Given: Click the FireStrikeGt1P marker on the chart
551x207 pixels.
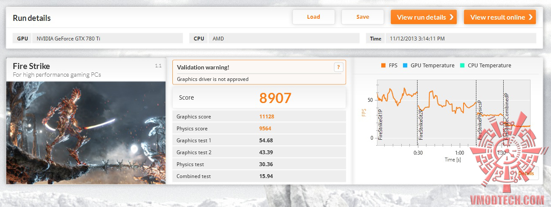Looking at the screenshot, I should click(380, 124).
